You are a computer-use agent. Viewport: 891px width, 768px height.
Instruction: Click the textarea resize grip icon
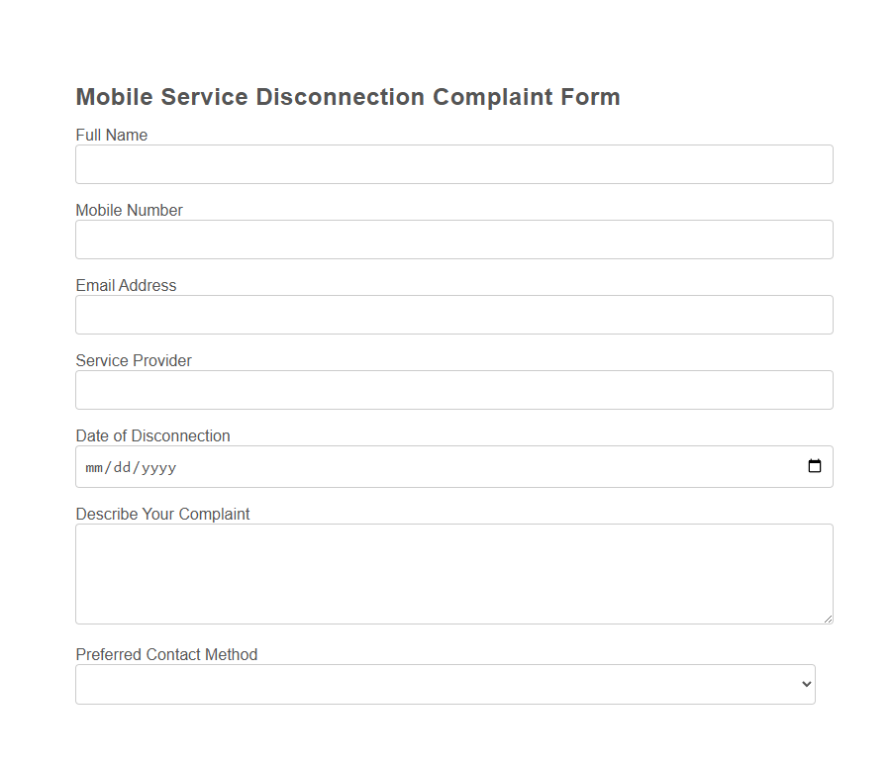pos(828,619)
